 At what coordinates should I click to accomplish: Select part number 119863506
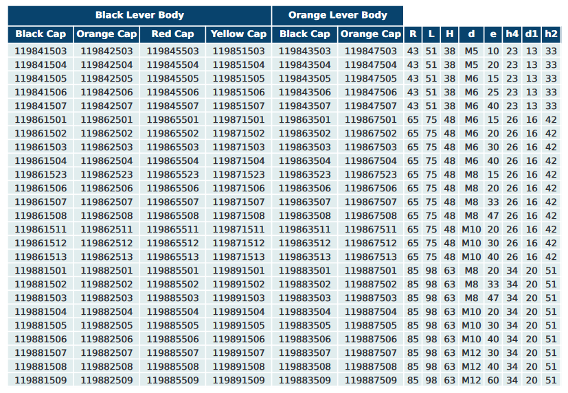(x=305, y=188)
